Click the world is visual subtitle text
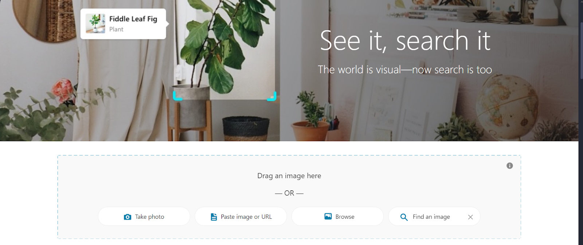Image resolution: width=583 pixels, height=245 pixels. click(405, 70)
